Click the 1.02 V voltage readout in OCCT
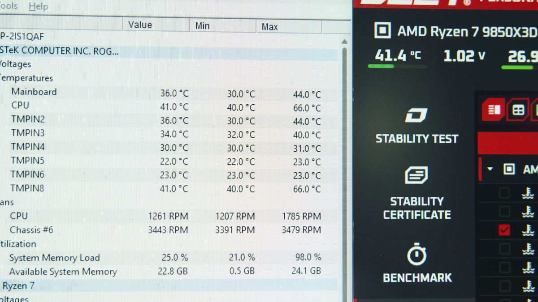Screen dimensions: 538x302 [464, 56]
